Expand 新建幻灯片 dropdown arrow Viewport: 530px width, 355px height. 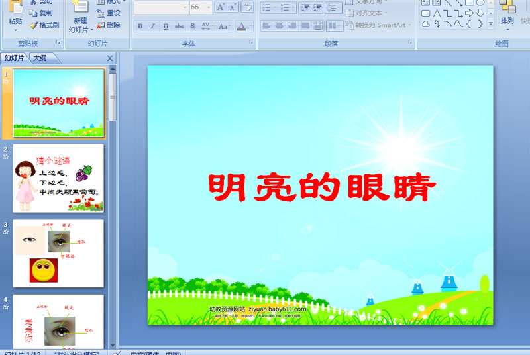point(92,30)
